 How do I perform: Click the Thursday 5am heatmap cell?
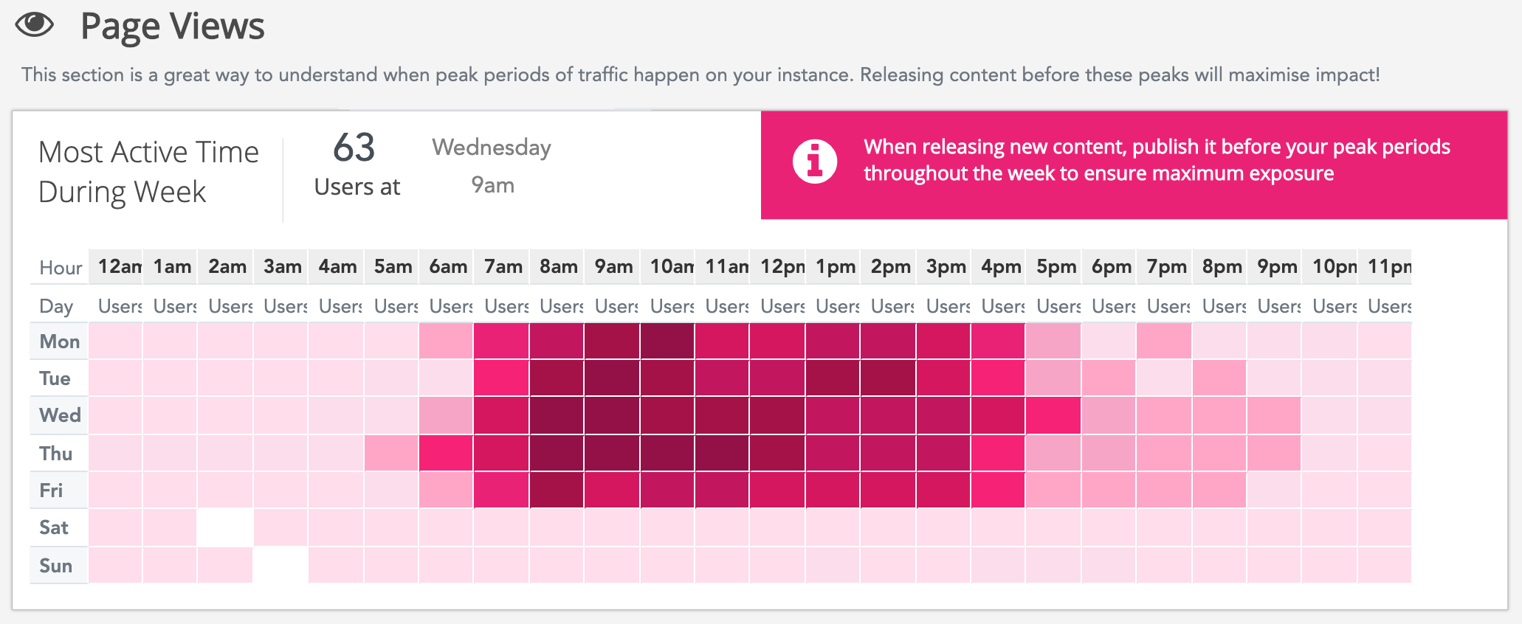(392, 453)
